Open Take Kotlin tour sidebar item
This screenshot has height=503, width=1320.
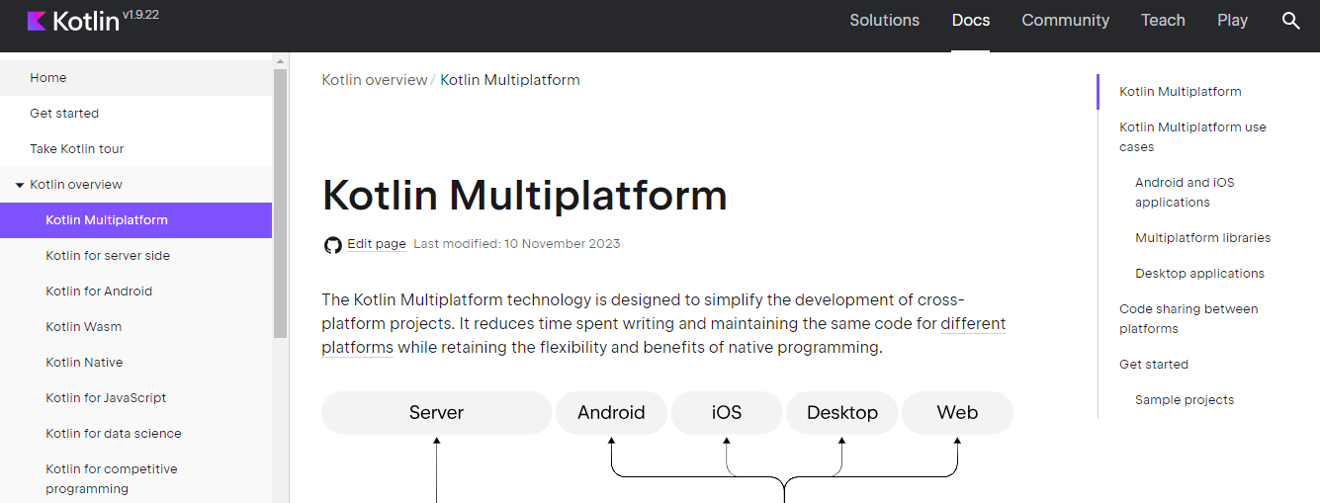coord(77,149)
